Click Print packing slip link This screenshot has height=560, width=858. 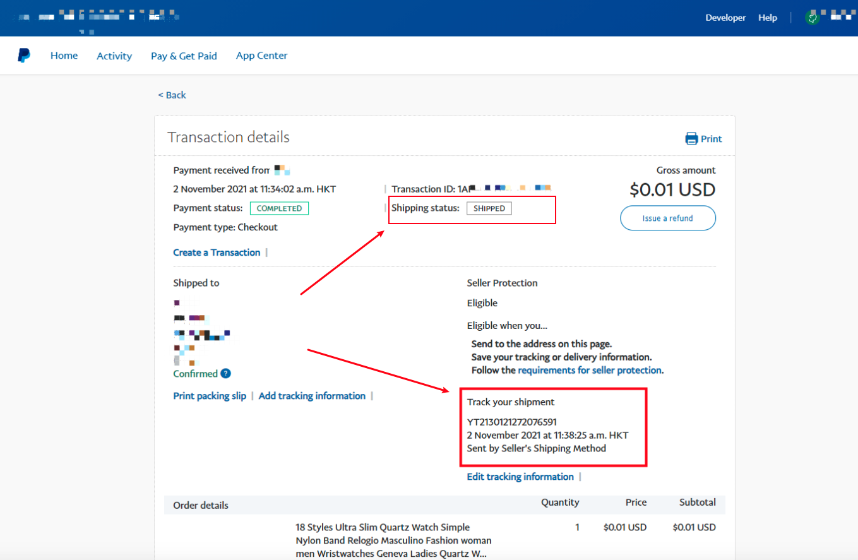210,396
